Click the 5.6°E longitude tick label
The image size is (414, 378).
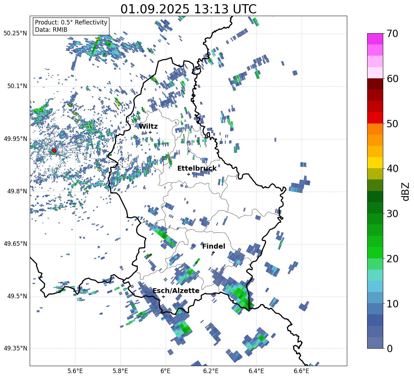(x=75, y=371)
